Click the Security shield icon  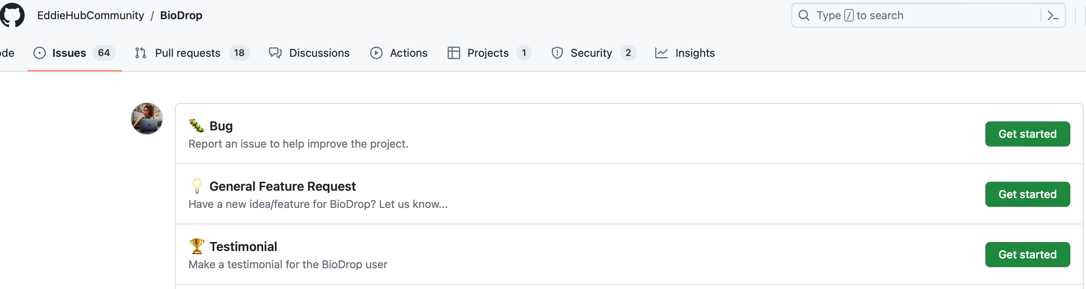557,53
